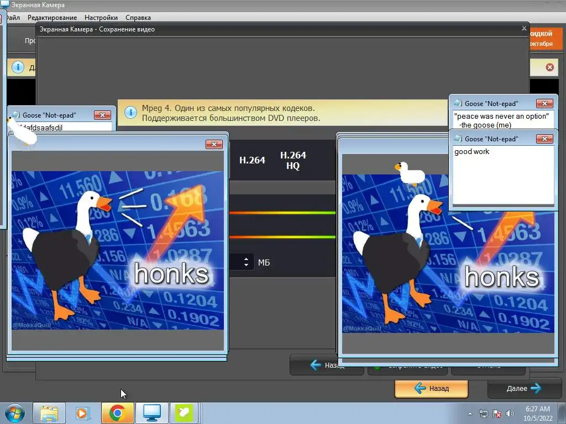Close the Goose Not-epad window containing dafdsaafsdjl
Image resolution: width=566 pixels, height=424 pixels.
pyautogui.click(x=102, y=115)
